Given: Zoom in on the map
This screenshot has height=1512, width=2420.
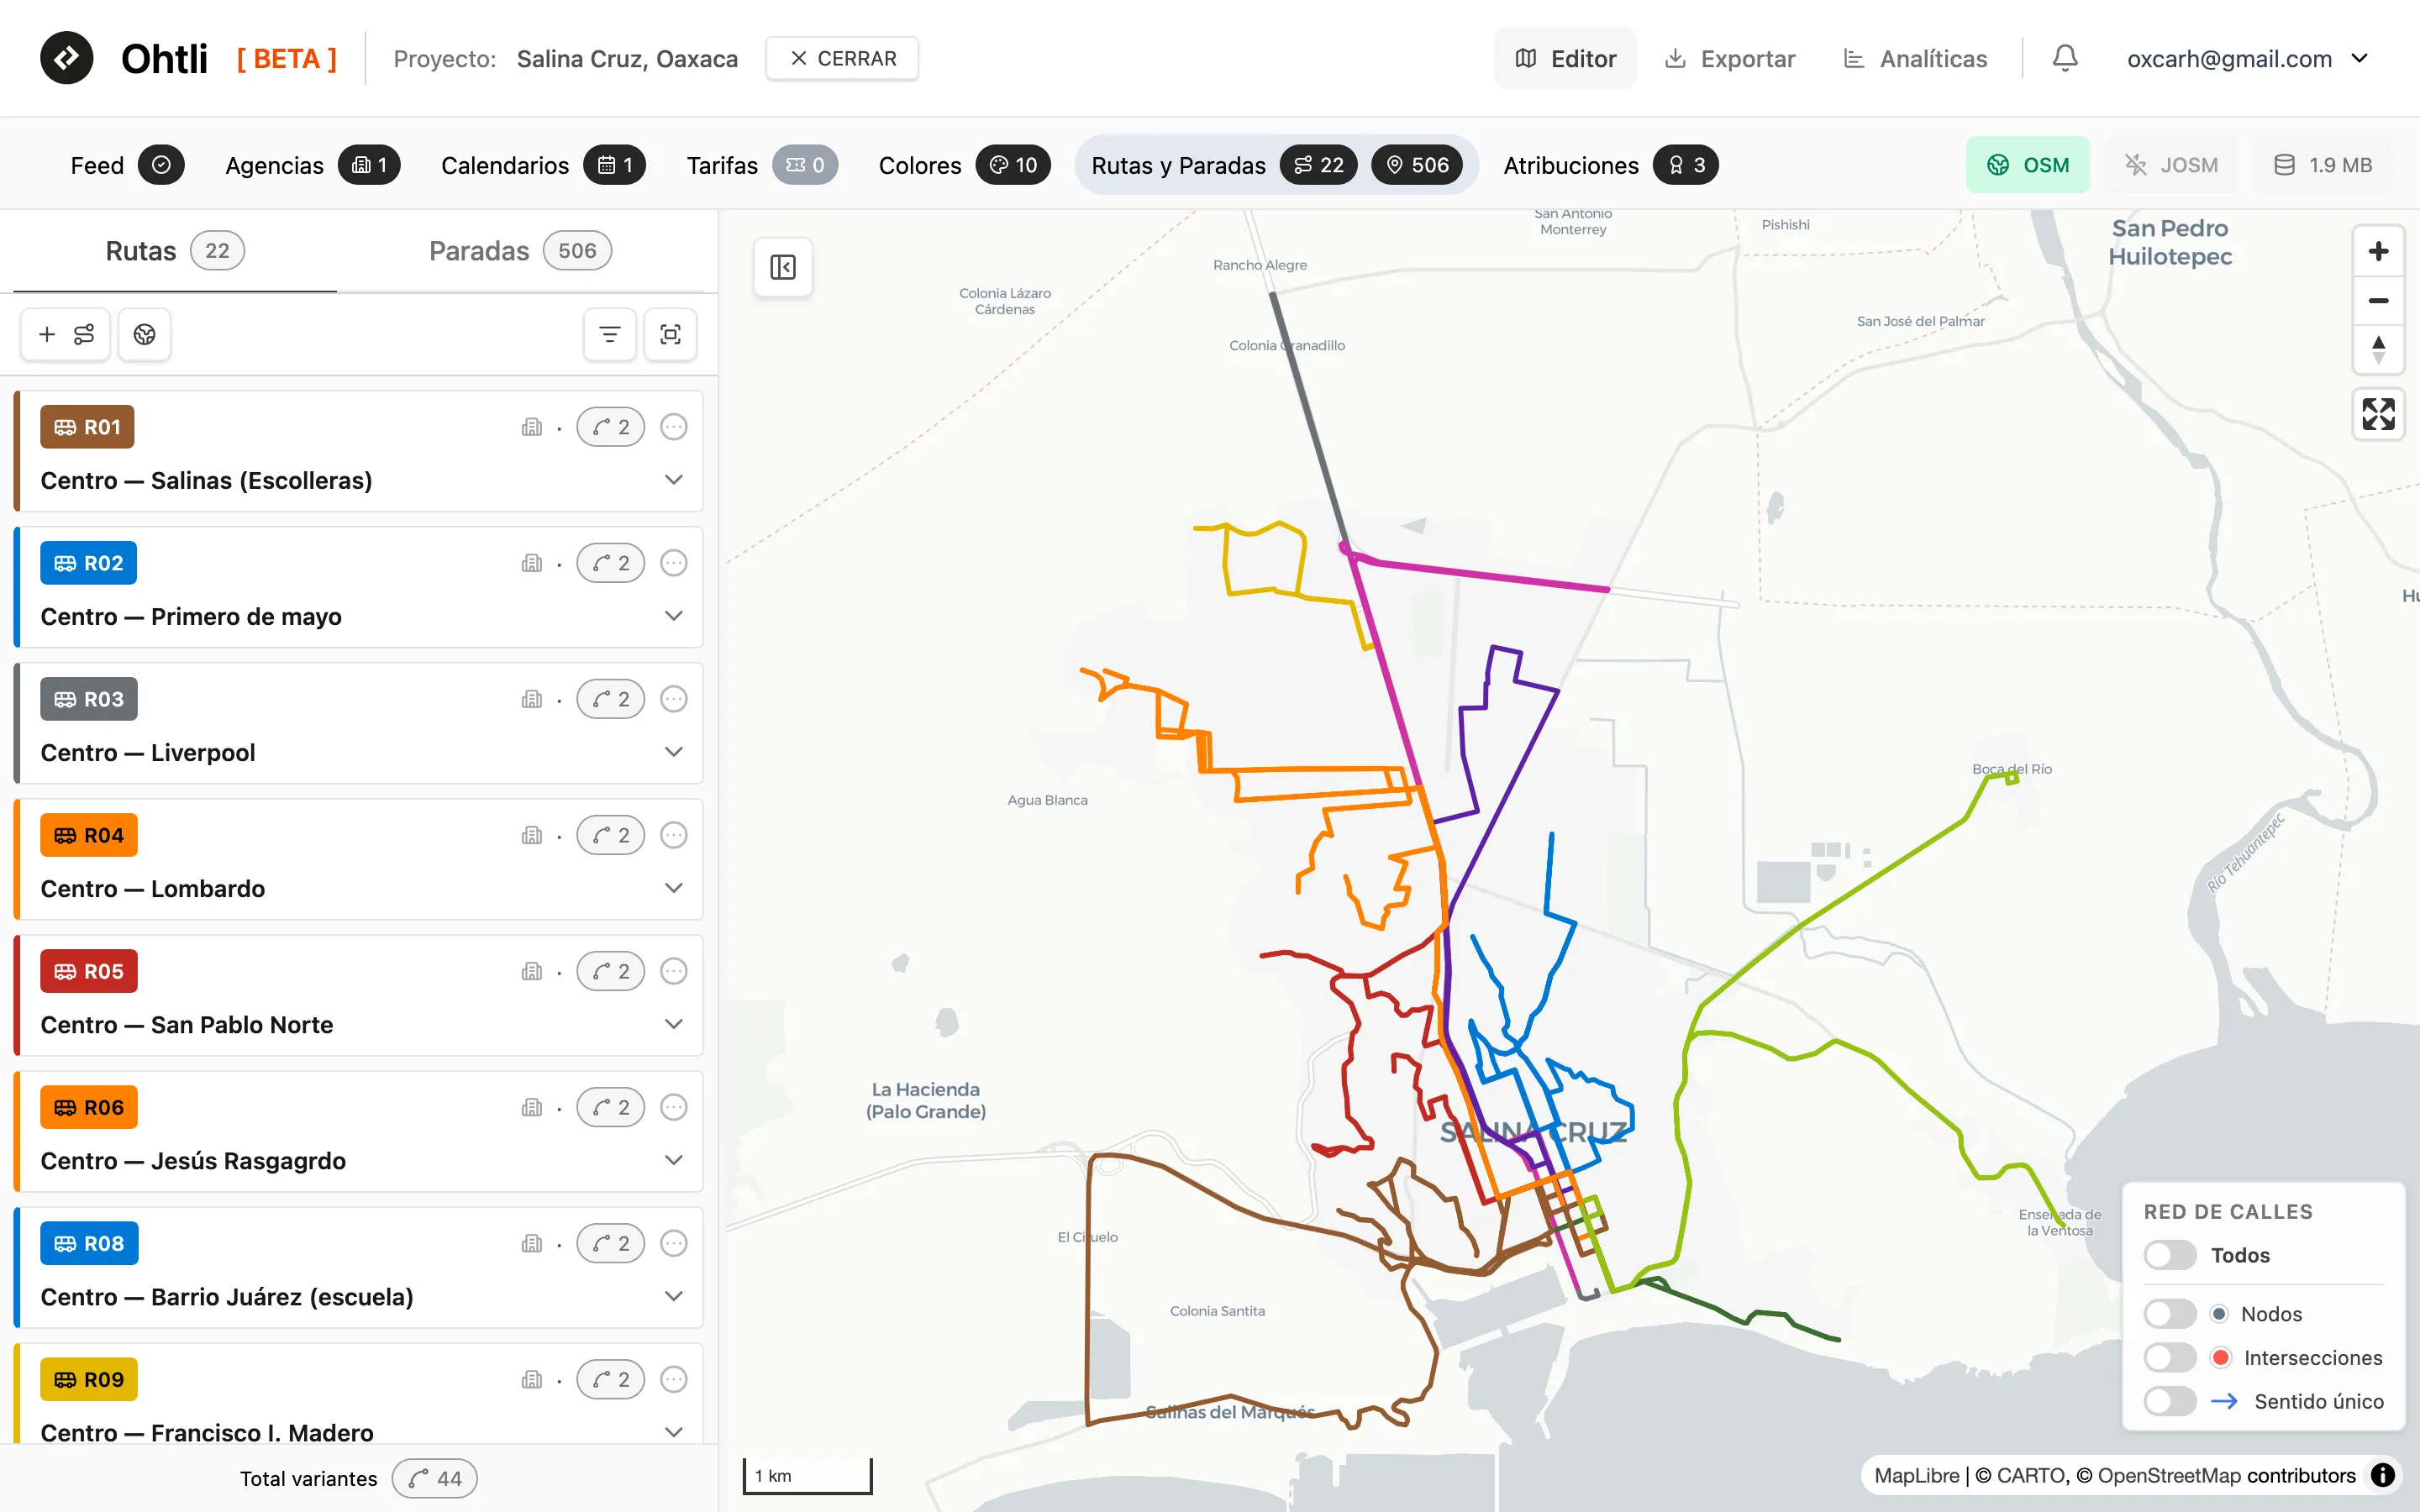Looking at the screenshot, I should [2378, 251].
